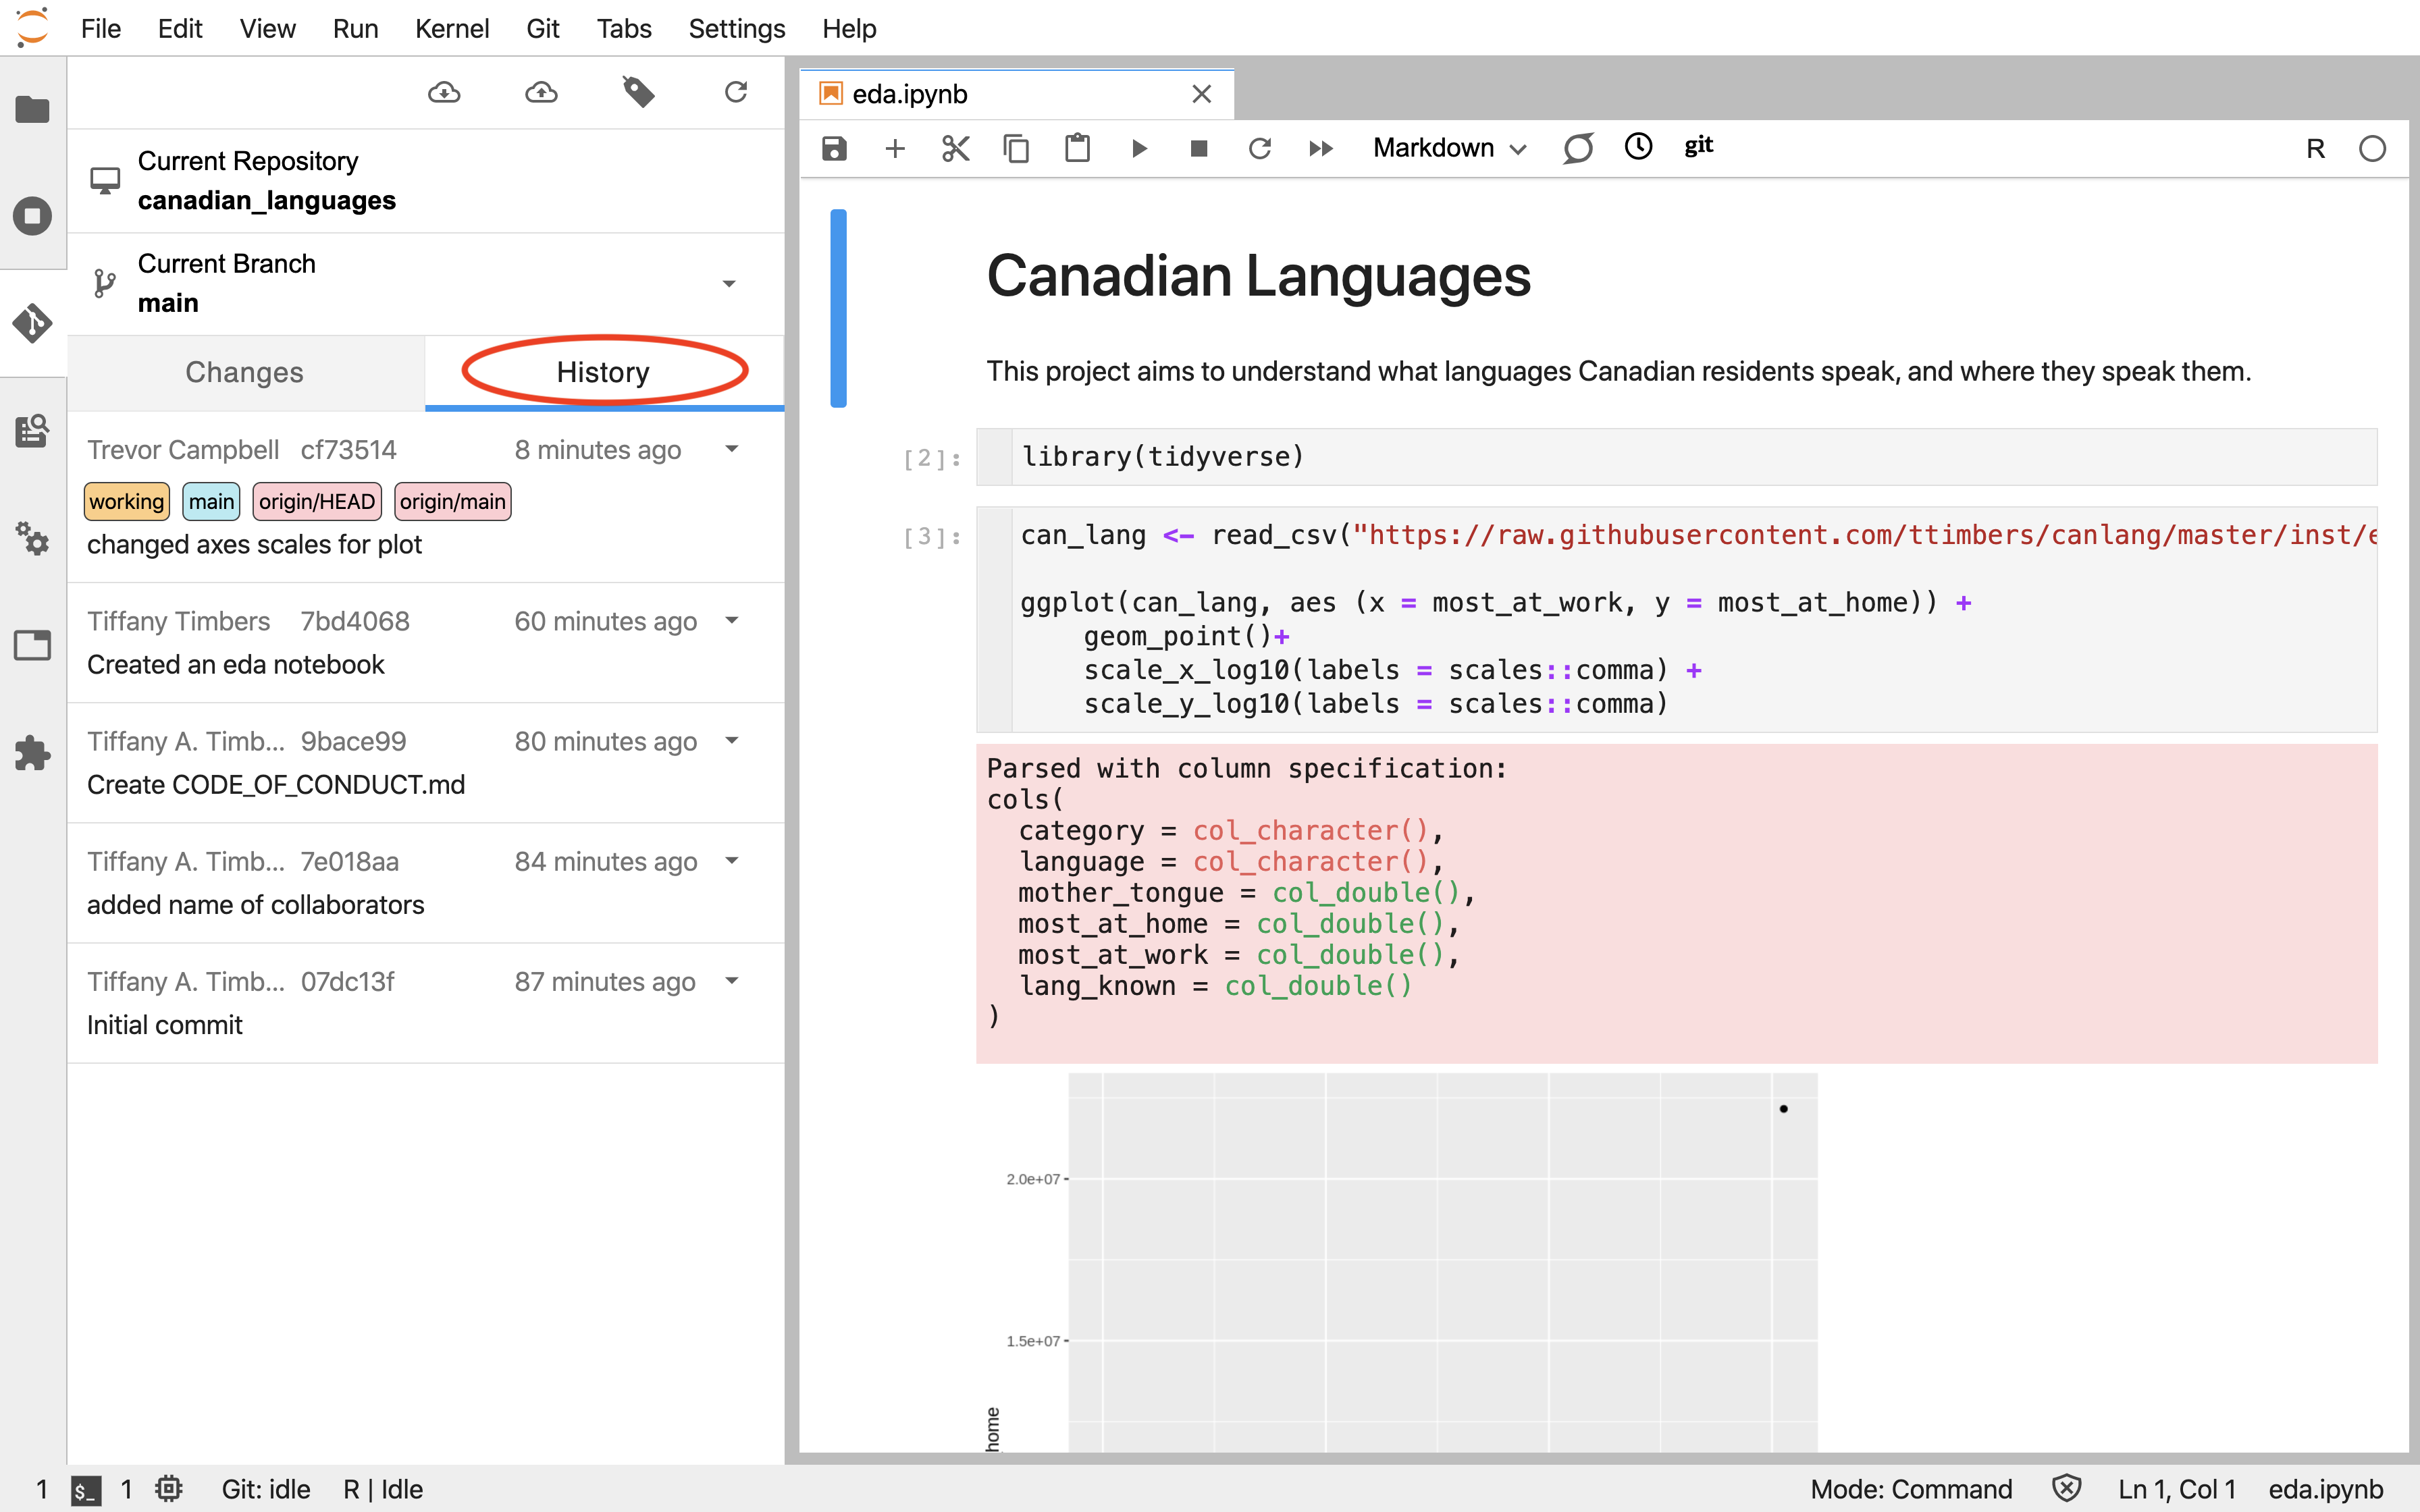Image resolution: width=2420 pixels, height=1512 pixels.
Task: Select the Git sidebar icon
Action: [x=32, y=323]
